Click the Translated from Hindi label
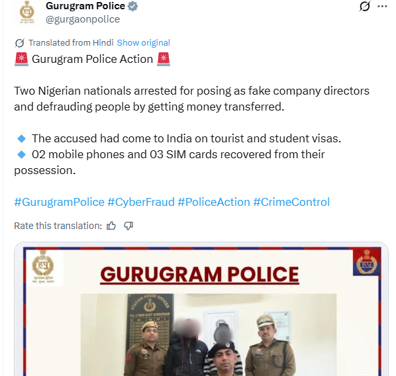Screen dimensions: 396x376 click(71, 42)
